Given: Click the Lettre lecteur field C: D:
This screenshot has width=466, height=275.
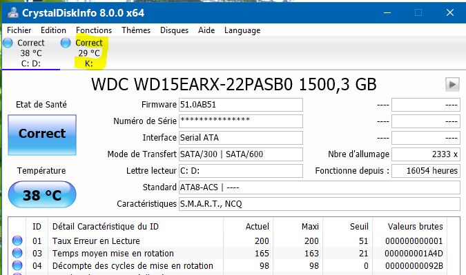Looking at the screenshot, I should pos(241,171).
